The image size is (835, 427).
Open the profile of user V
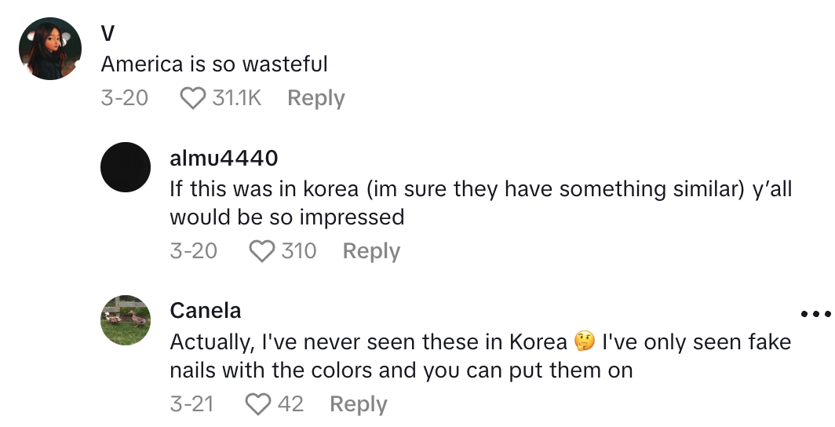[108, 32]
